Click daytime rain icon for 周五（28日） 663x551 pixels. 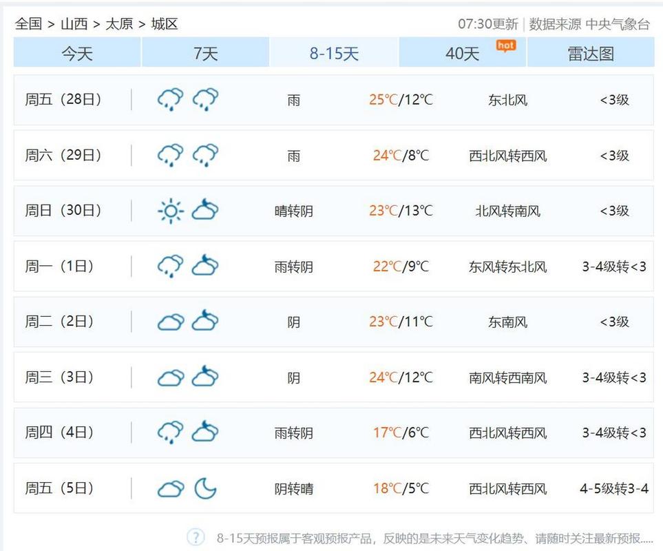[171, 99]
